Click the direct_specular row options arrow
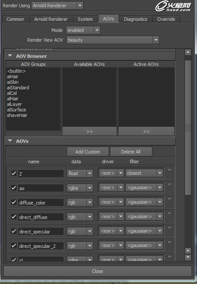 click(x=169, y=228)
